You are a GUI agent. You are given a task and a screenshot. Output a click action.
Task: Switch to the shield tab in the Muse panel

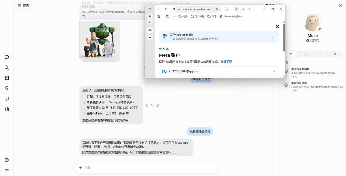[x=305, y=54]
